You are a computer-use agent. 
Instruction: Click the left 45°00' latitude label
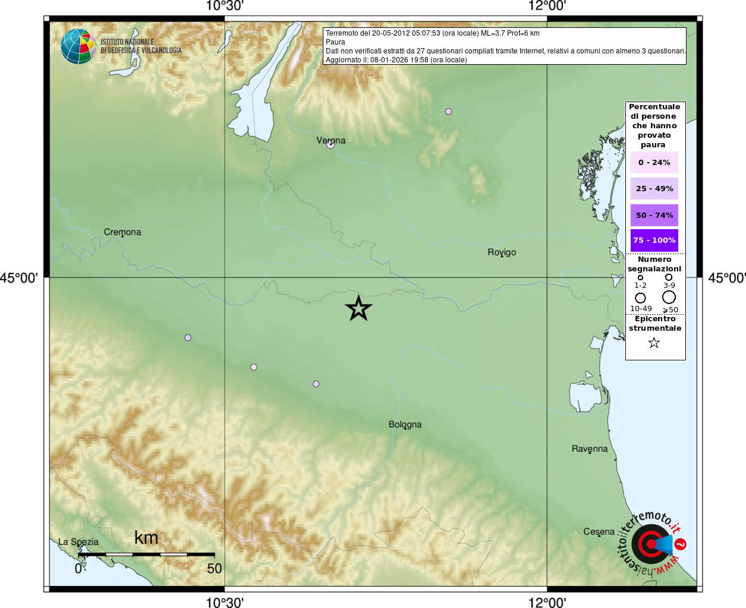(x=19, y=278)
